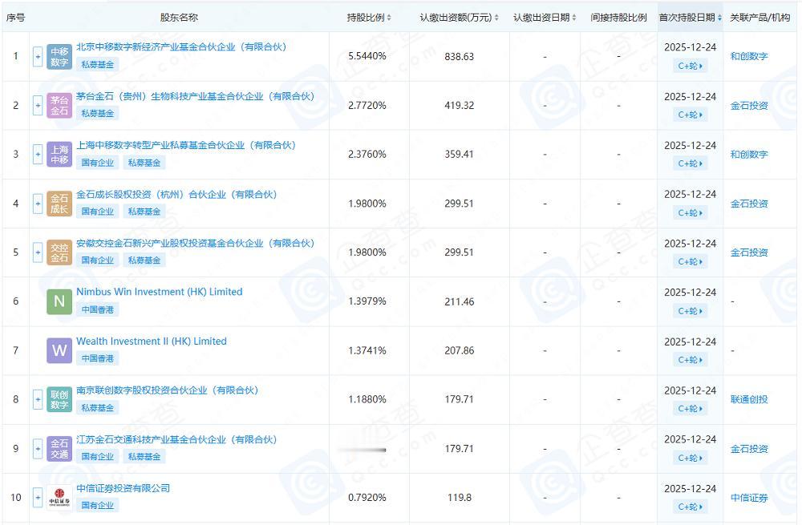This screenshot has width=802, height=525.
Task: Click the purple W logo icon
Action: 59,351
